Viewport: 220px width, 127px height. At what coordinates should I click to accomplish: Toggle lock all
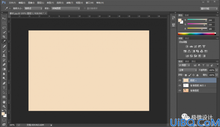point(198,75)
